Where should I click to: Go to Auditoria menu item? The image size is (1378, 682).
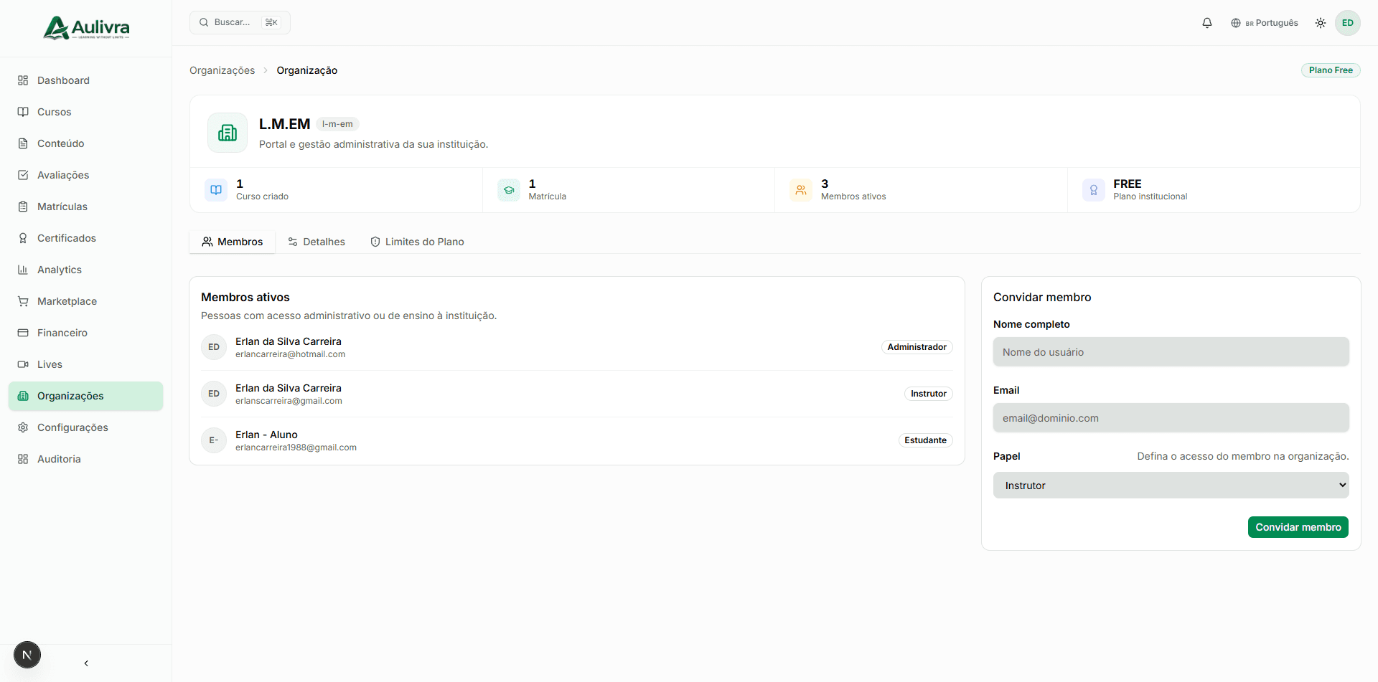tap(85, 459)
